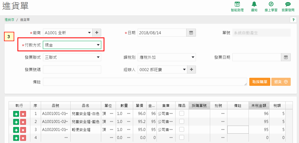This screenshot has width=299, height=143.
Task: Open 品號 lookup ellipsis for A1001001-02
Action: click(x=67, y=122)
